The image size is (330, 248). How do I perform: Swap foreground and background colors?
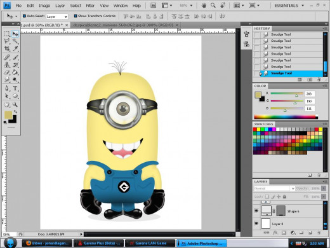[x=15, y=111]
